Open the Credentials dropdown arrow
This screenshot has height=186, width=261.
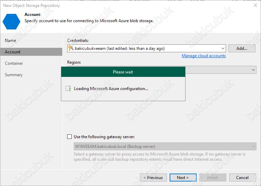tap(223, 48)
